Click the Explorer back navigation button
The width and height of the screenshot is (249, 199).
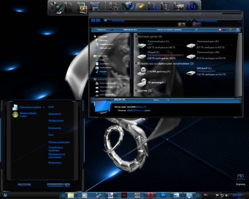point(93,20)
